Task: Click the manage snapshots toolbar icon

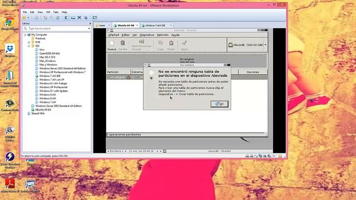Action: 58,18
